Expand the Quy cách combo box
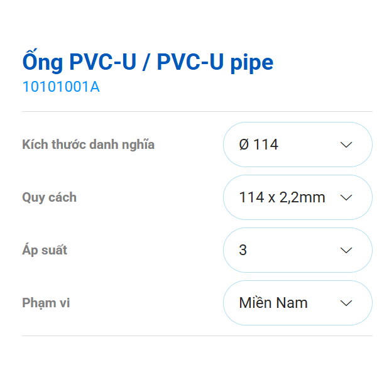This screenshot has width=377, height=377. click(297, 198)
